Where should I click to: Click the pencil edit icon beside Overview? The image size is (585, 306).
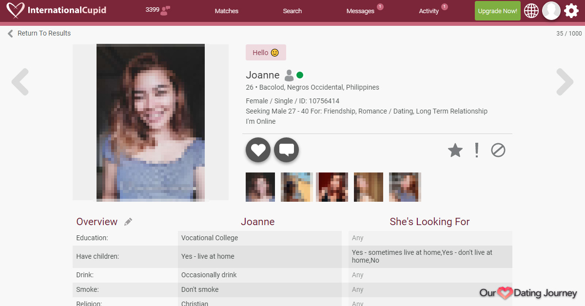pos(128,222)
